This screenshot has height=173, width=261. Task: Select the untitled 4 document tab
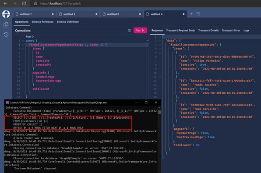click(x=166, y=14)
